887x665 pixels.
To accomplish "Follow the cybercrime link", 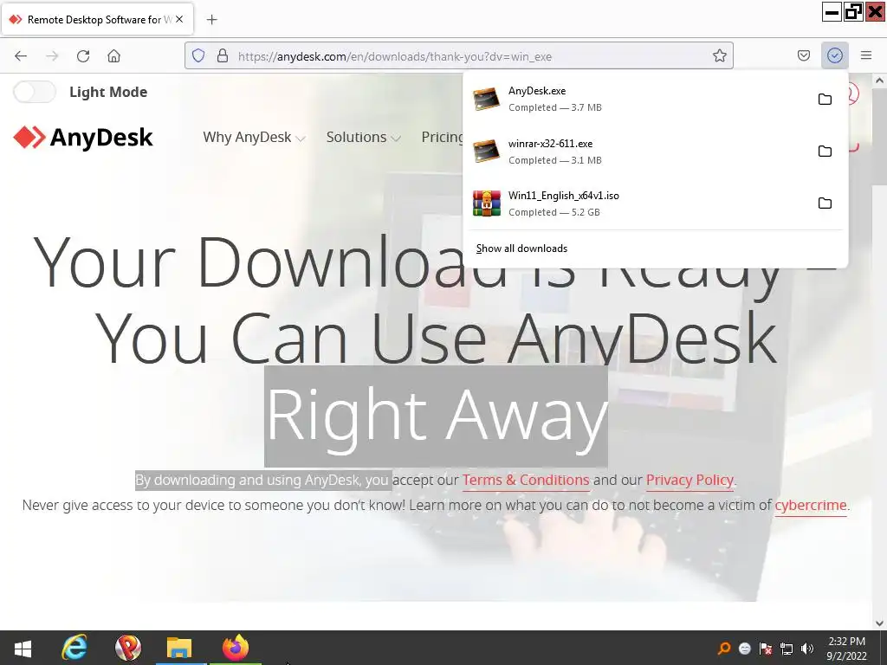I will (811, 505).
